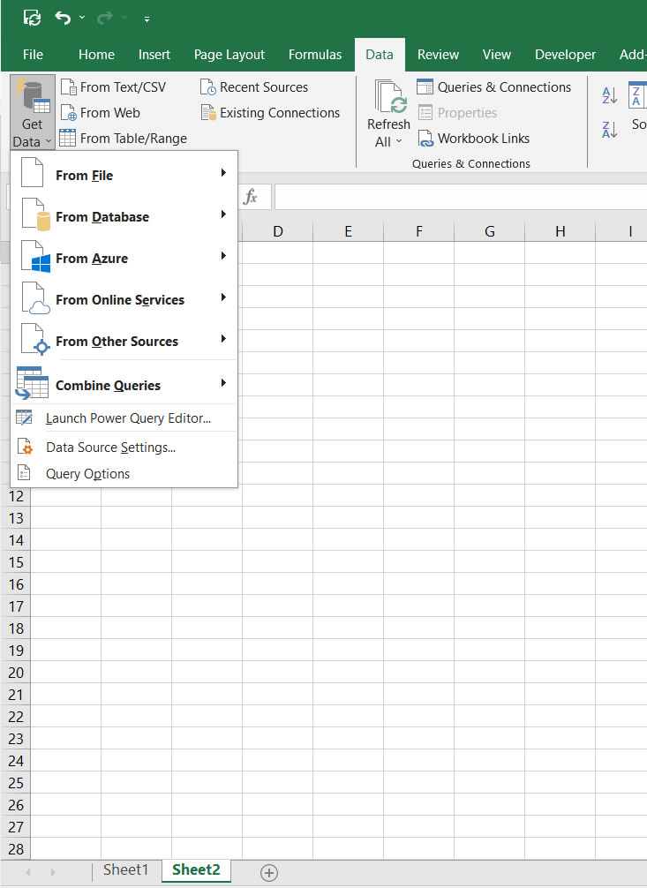Add a new sheet with plus icon
Viewport: 647px width, 888px height.
click(269, 873)
